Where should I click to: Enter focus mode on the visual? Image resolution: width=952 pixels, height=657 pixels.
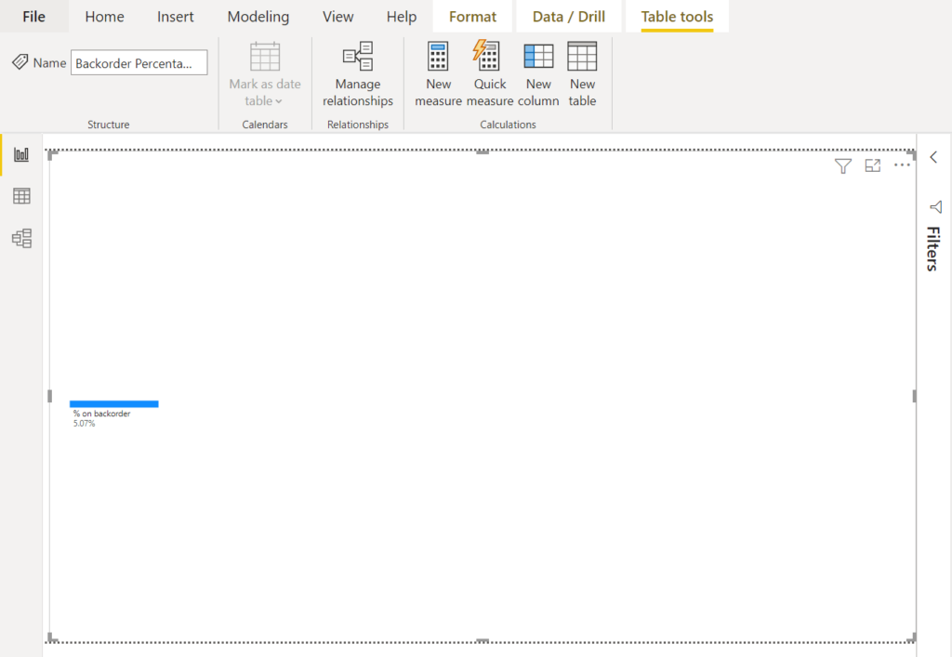coord(872,165)
